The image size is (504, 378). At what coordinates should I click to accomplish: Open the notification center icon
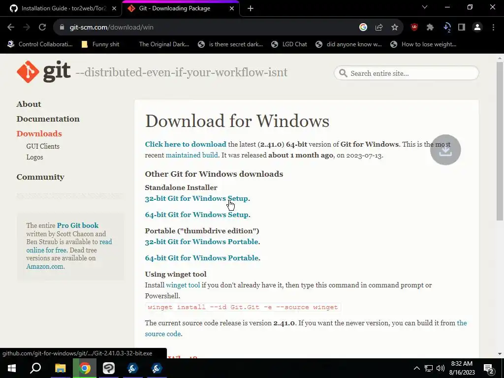click(x=489, y=369)
